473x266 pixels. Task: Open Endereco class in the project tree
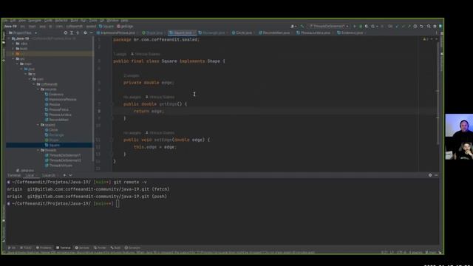tap(56, 95)
